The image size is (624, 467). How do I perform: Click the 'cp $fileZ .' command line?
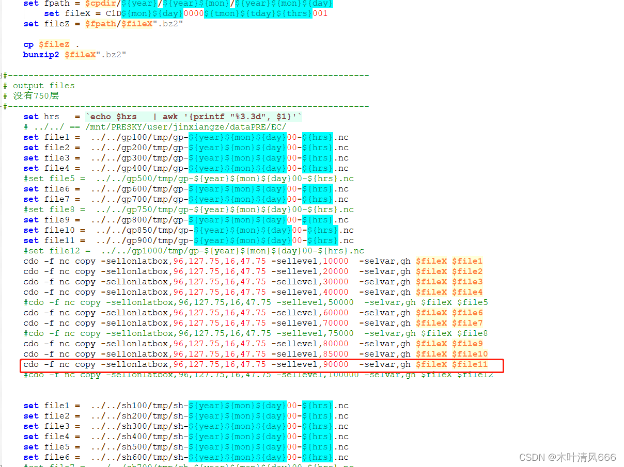[51, 44]
